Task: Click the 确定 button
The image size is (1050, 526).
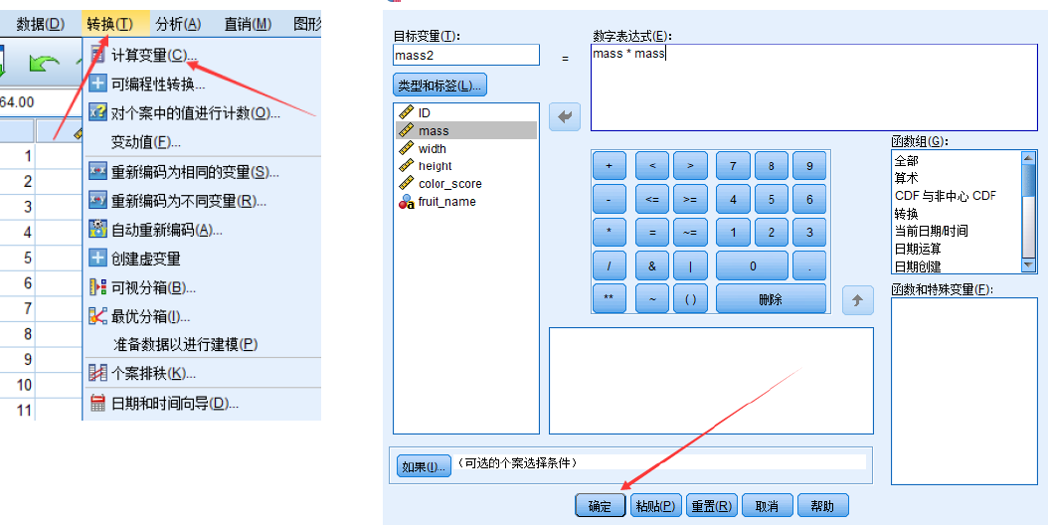Action: coord(600,506)
